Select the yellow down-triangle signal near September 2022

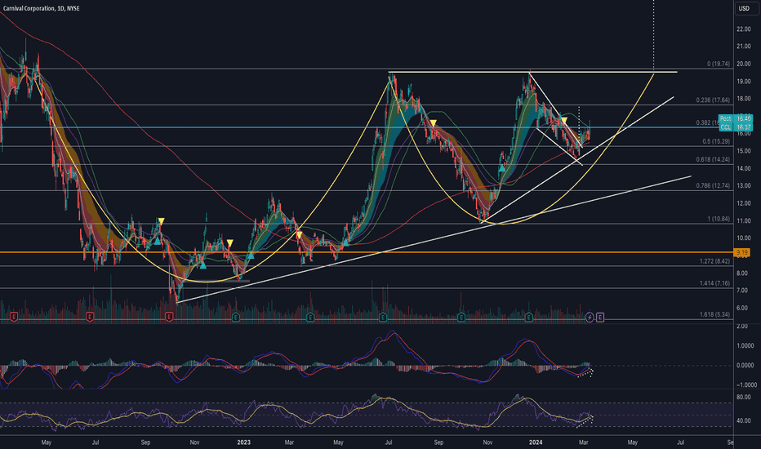pos(161,222)
